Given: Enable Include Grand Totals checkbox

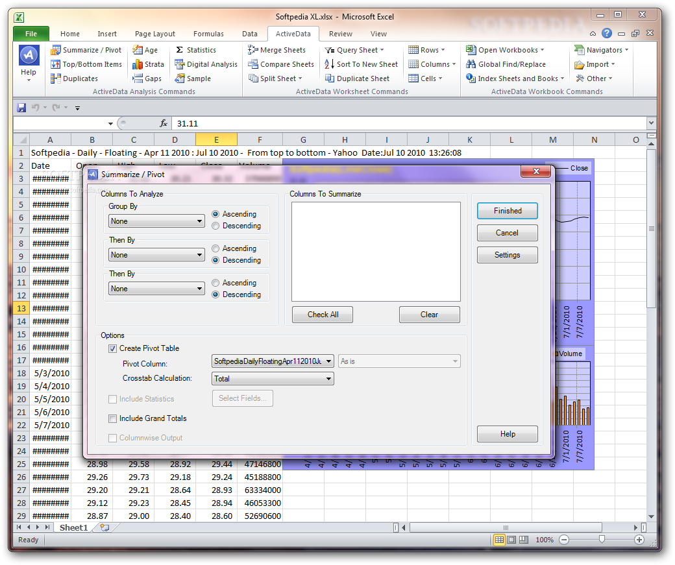Looking at the screenshot, I should coord(113,418).
